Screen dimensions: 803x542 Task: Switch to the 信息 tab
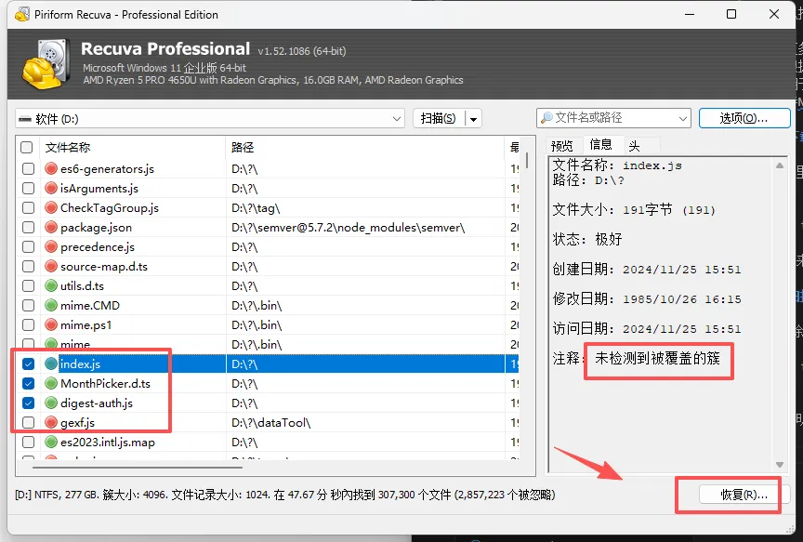[x=600, y=144]
